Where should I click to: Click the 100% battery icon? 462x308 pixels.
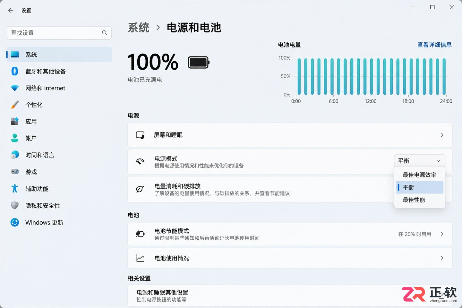coord(199,62)
